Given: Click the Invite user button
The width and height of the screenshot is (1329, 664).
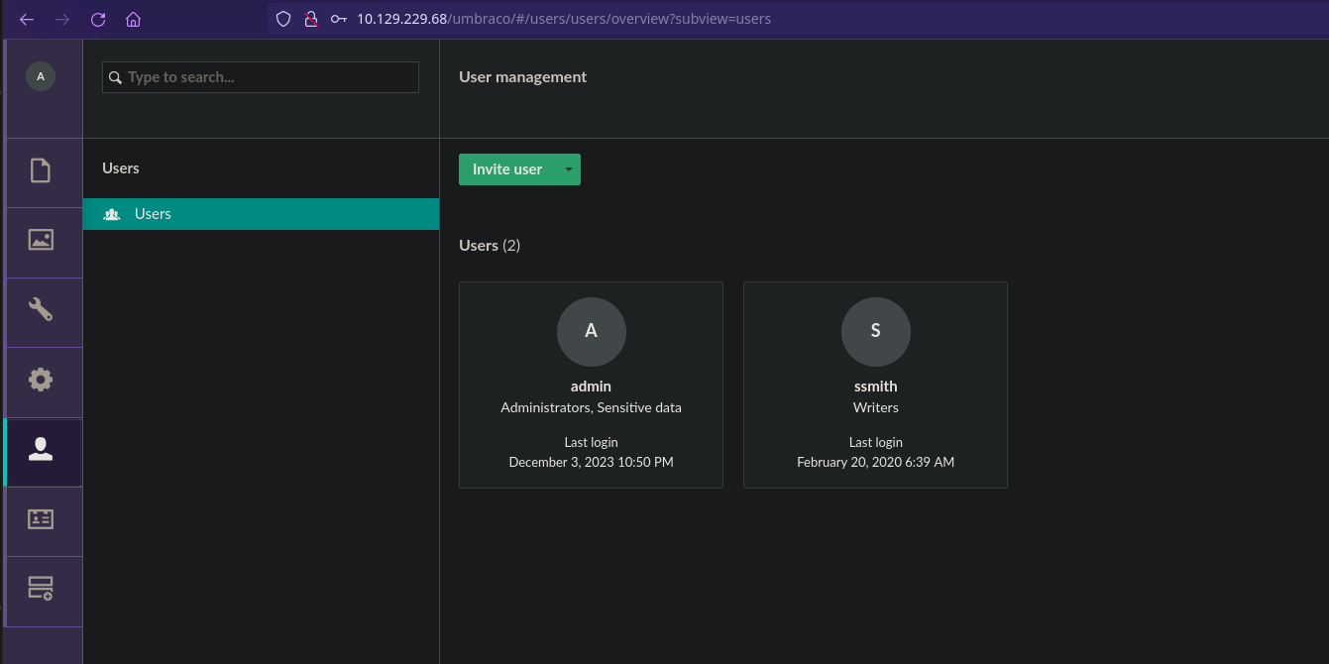Looking at the screenshot, I should (x=506, y=169).
